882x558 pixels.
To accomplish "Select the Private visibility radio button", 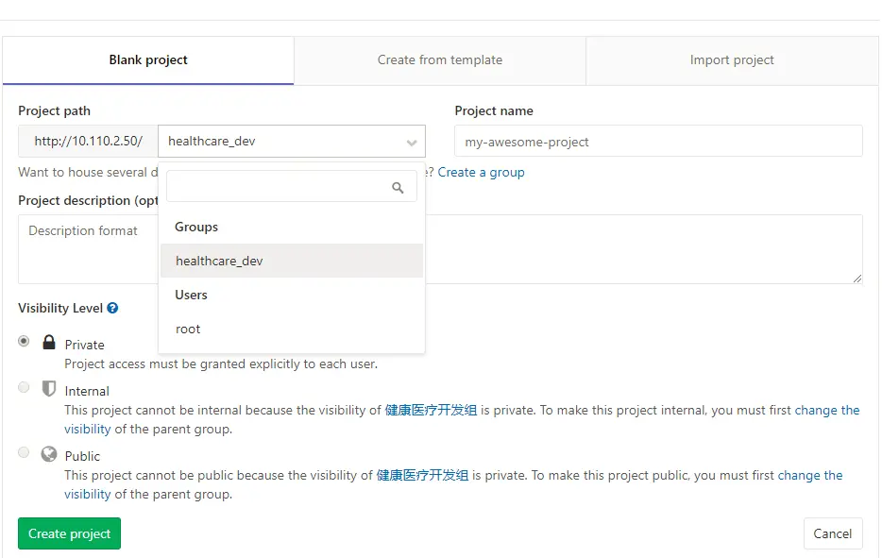I will click(23, 341).
